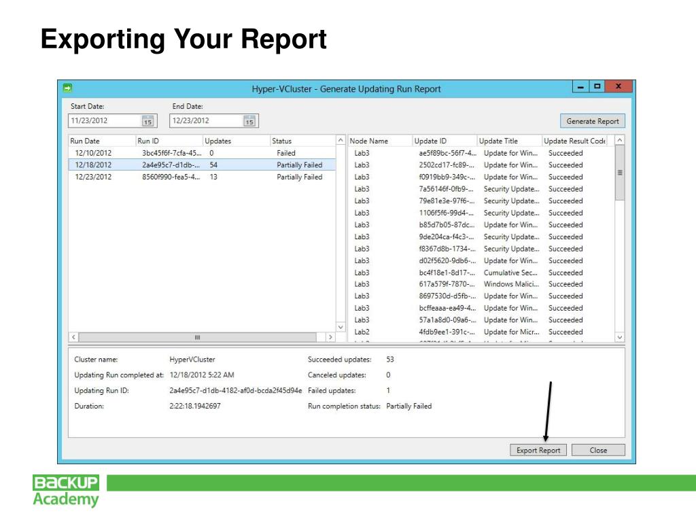Click the completion time 12/18/2012 5:22 AM
The width and height of the screenshot is (696, 522).
pyautogui.click(x=201, y=375)
